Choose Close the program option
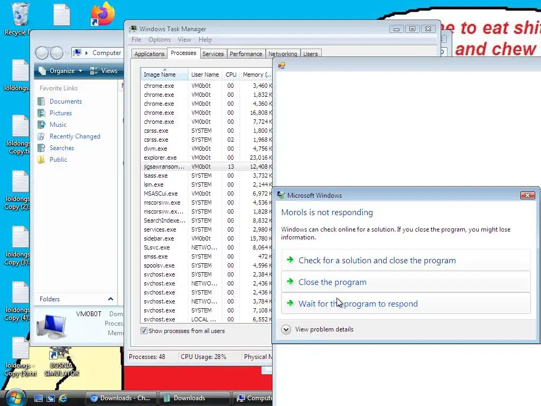Image resolution: width=541 pixels, height=406 pixels. [406, 282]
